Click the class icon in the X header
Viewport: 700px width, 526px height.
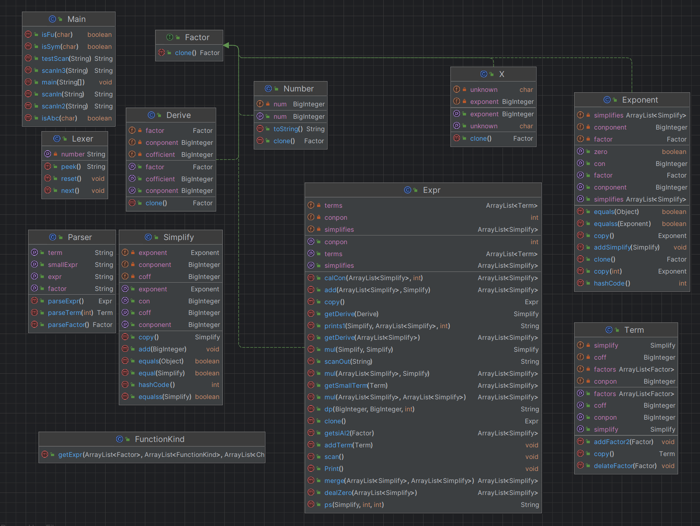(484, 74)
